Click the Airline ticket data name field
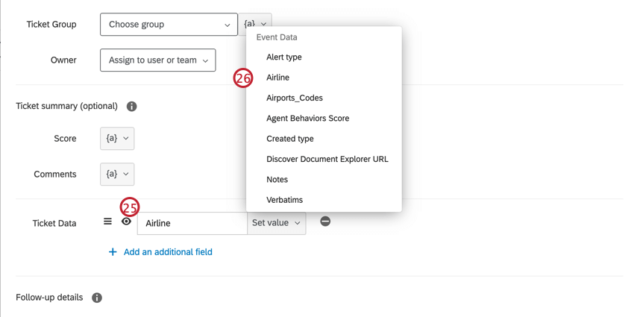The width and height of the screenshot is (634, 317). click(x=192, y=223)
